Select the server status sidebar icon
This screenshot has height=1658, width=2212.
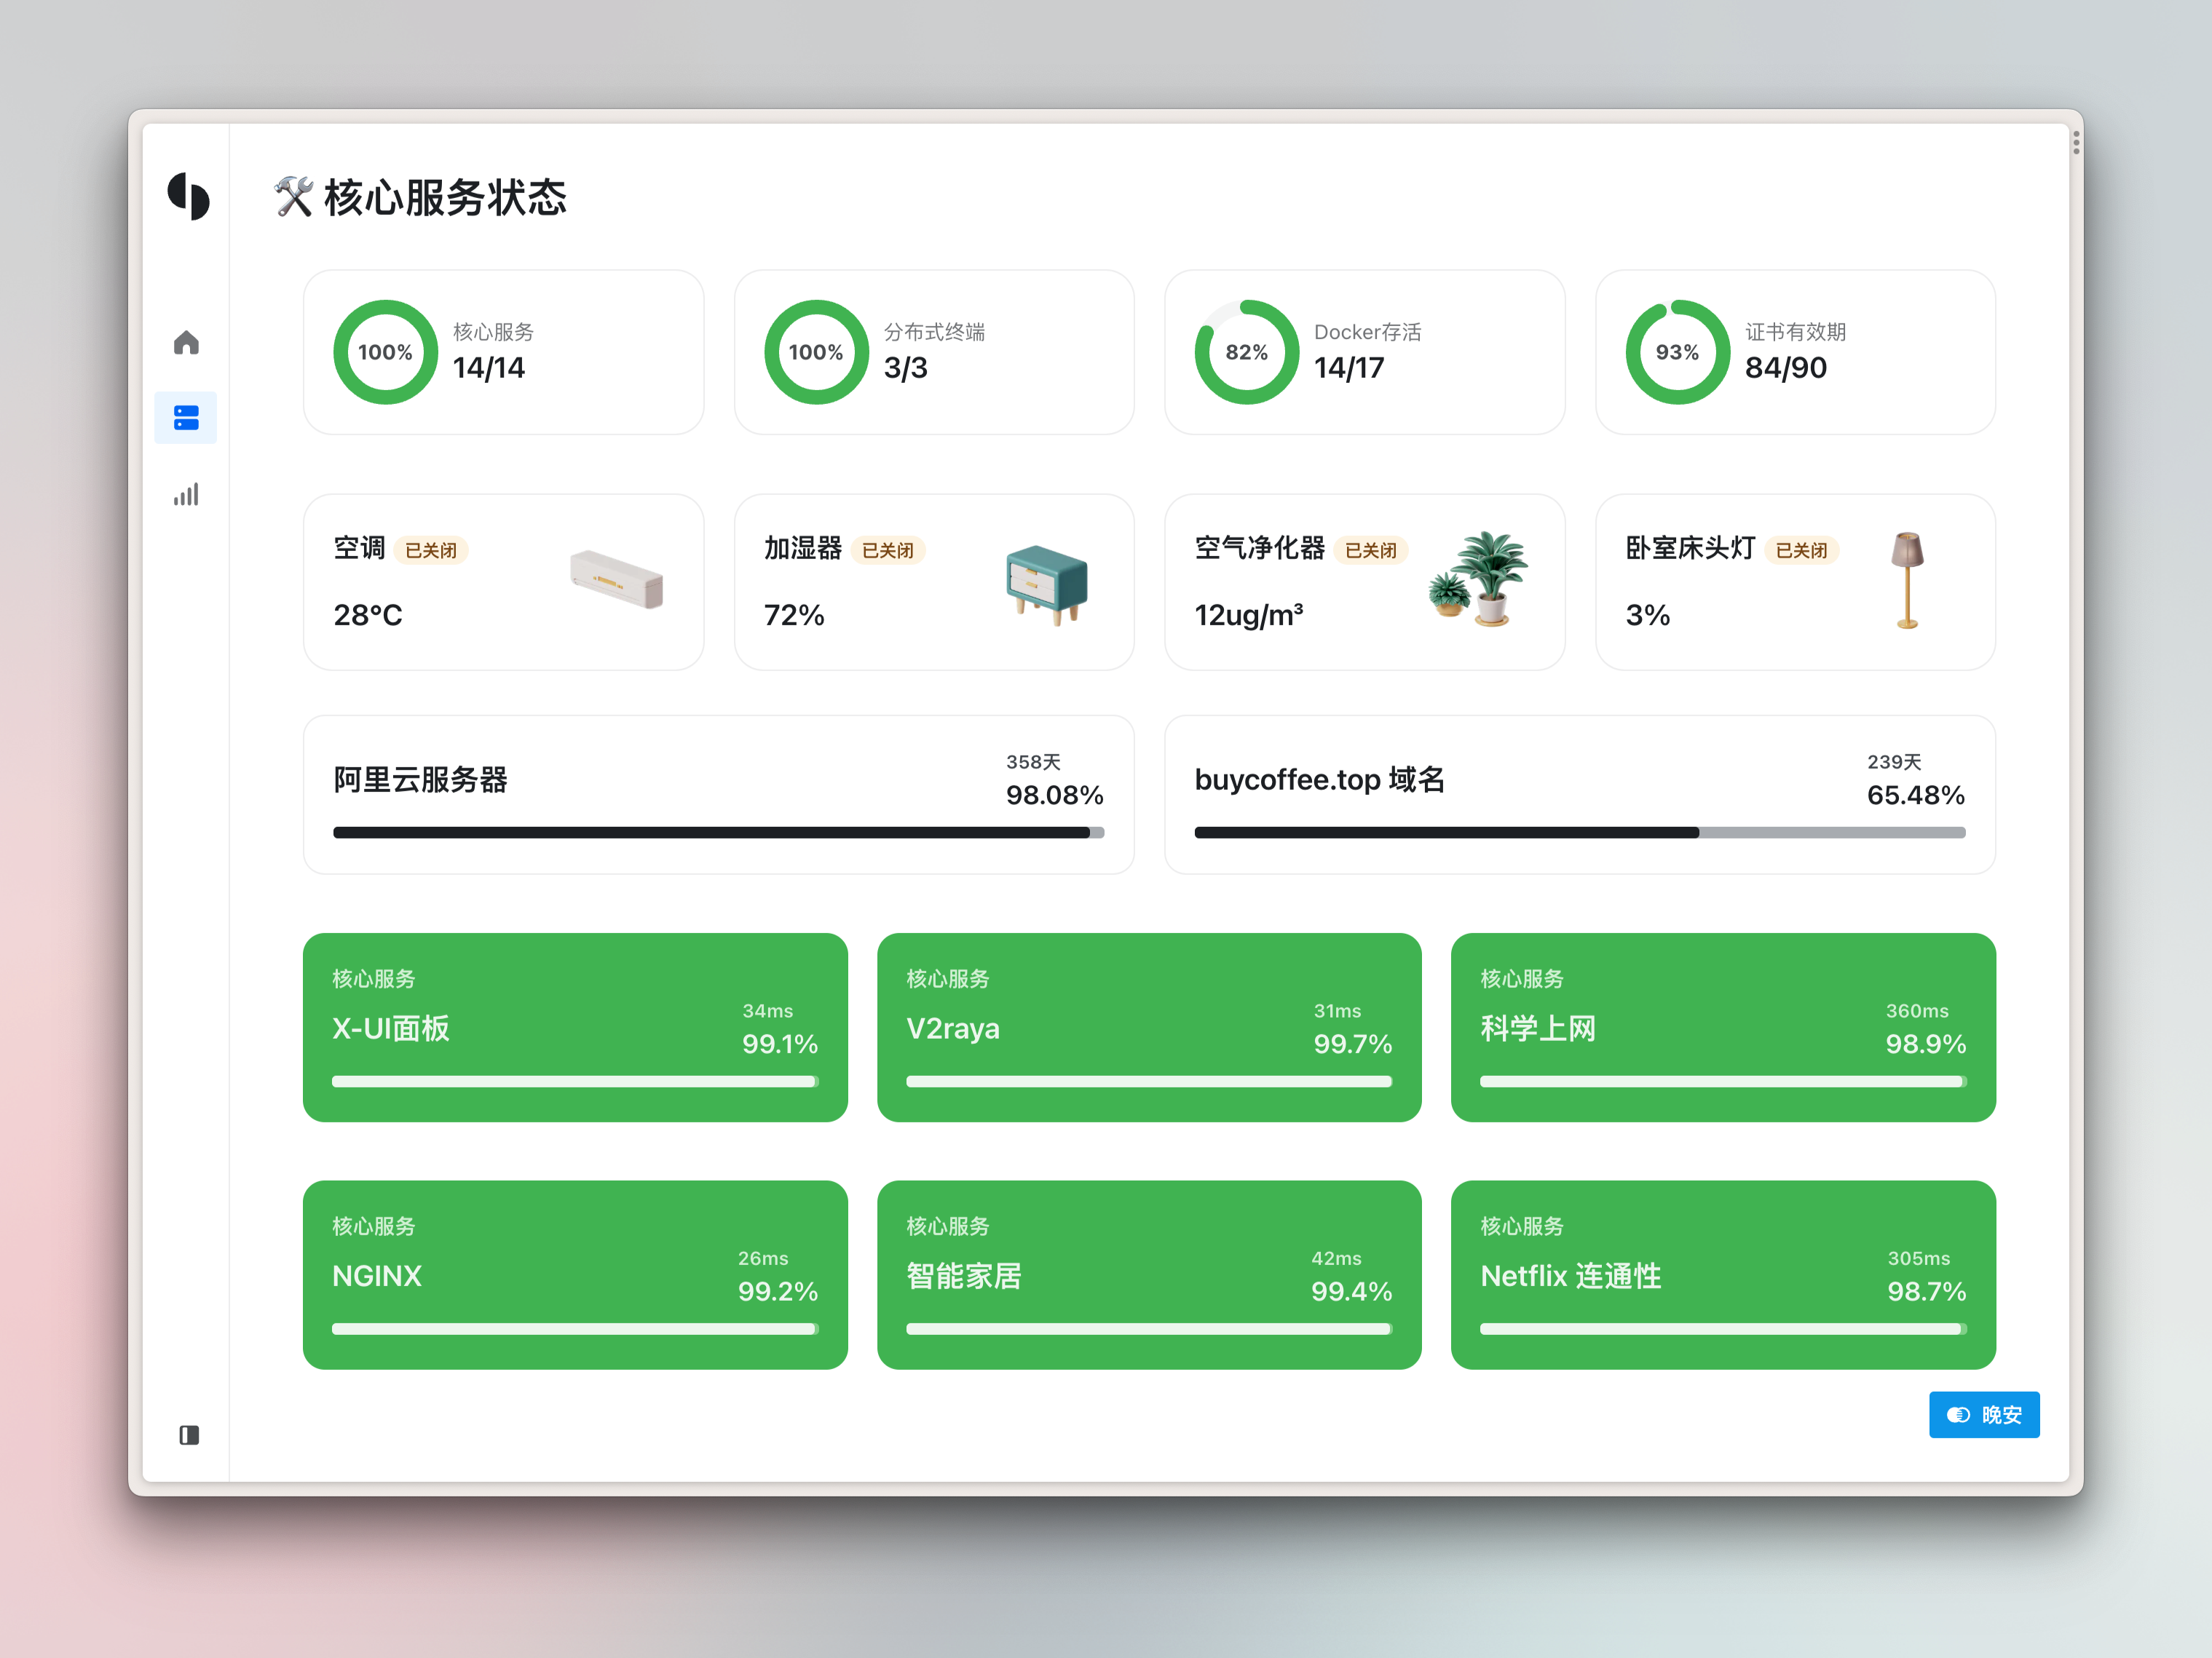tap(186, 418)
